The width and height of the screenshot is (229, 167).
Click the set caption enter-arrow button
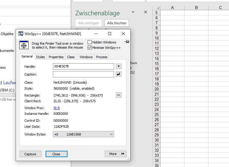coord(119,74)
